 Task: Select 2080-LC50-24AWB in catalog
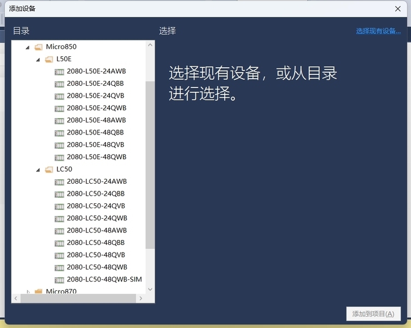point(97,181)
